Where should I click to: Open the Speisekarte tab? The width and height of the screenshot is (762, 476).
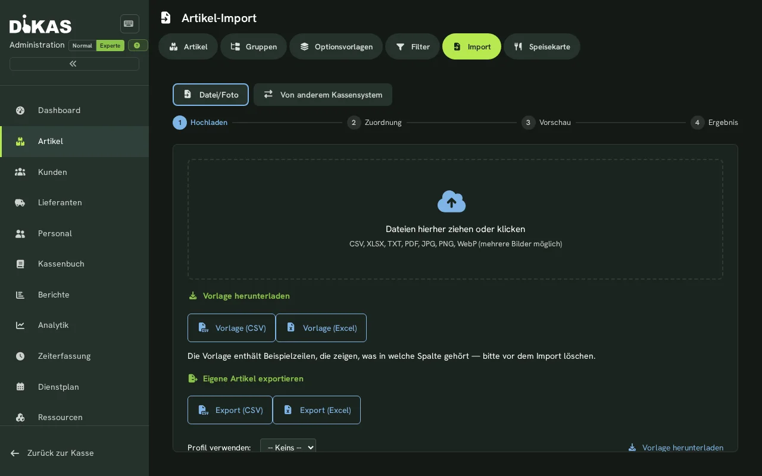click(542, 46)
